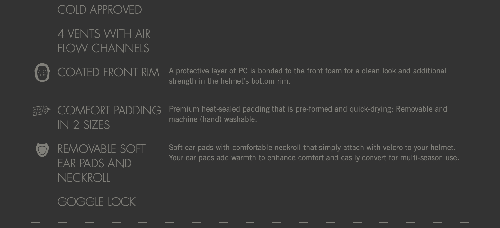Click the text 'strength in the helmet's bottom rim'
This screenshot has height=228, width=500.
click(x=229, y=81)
